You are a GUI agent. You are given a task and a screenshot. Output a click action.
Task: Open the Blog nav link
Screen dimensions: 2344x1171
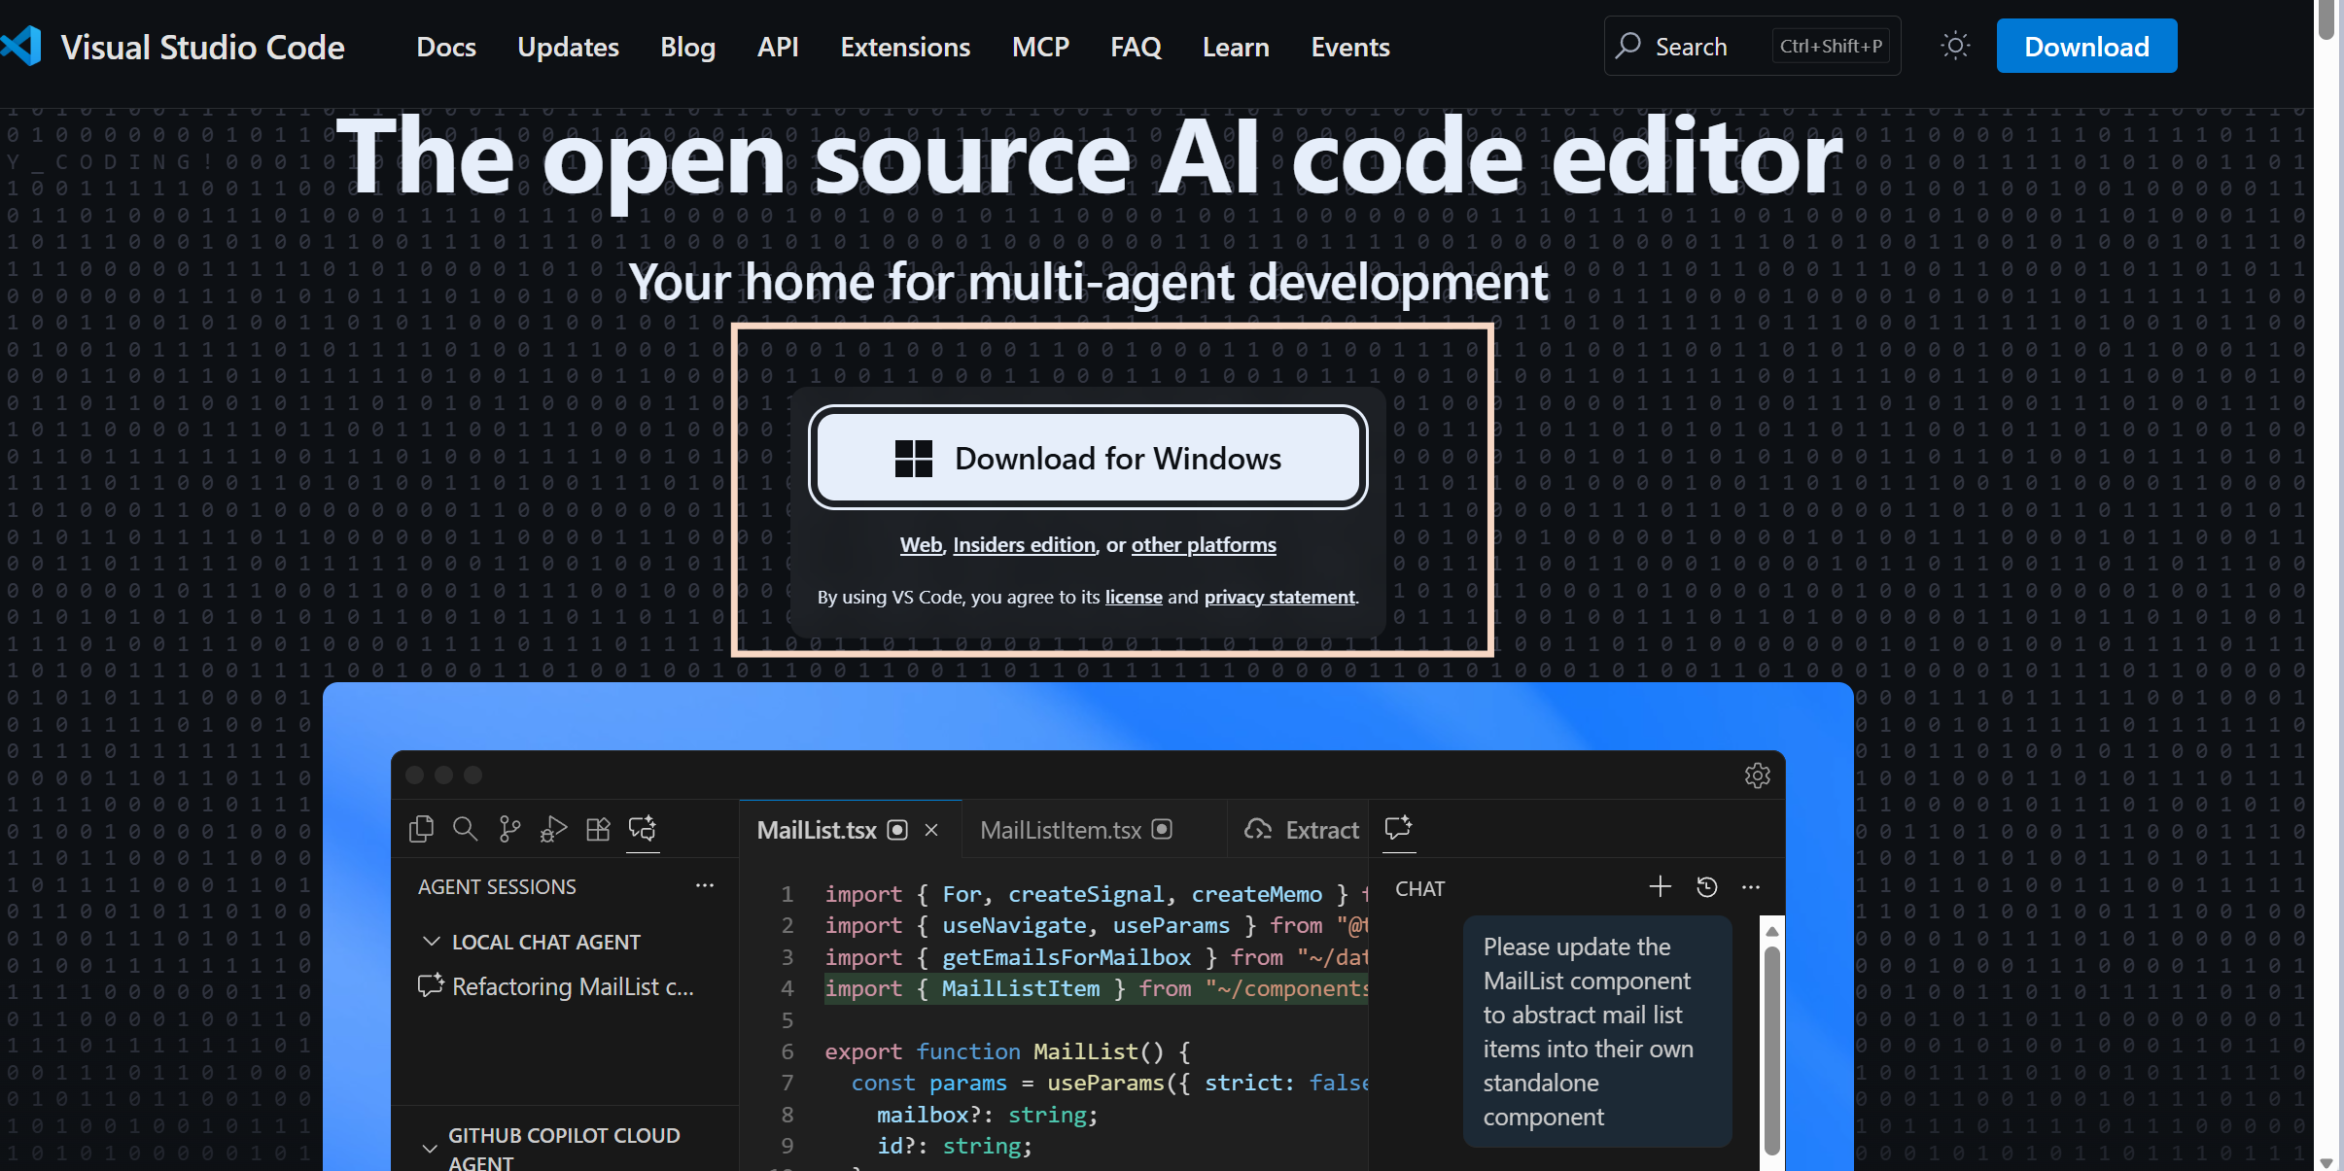point(688,47)
